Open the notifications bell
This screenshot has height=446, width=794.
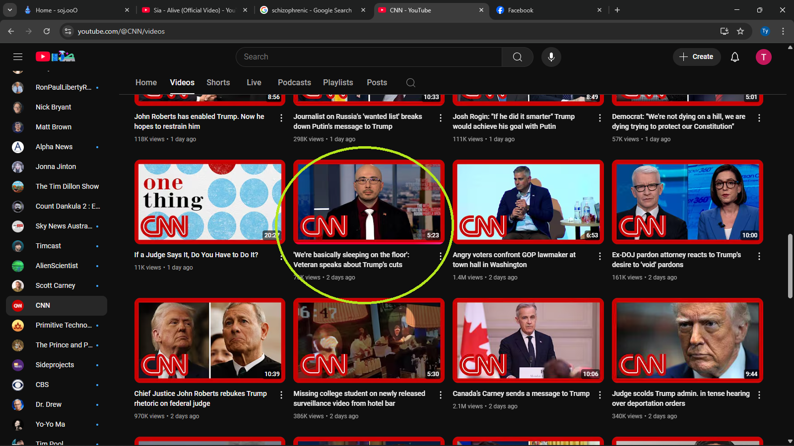point(735,57)
